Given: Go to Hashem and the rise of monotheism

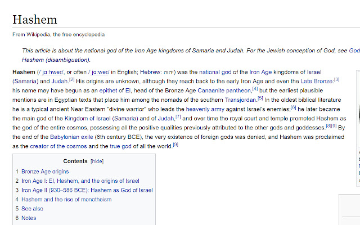Looking at the screenshot, I should pos(66,200).
